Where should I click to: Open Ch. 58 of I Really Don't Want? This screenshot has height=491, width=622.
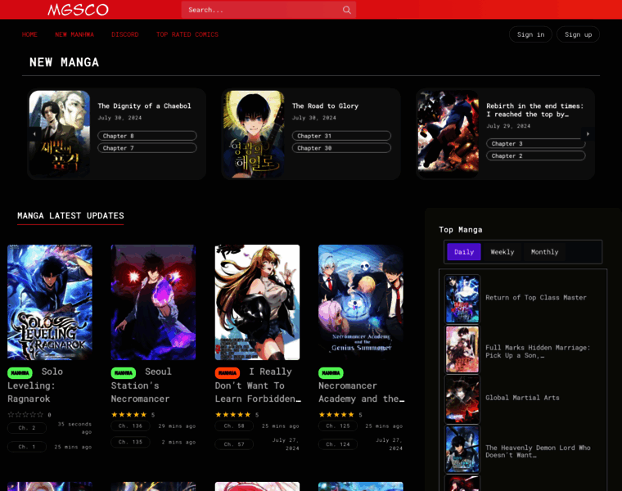tap(234, 426)
